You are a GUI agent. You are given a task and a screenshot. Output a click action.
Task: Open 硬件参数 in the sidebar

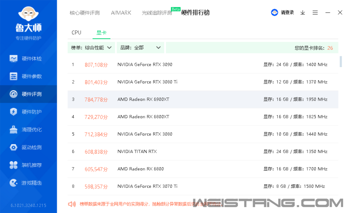(28, 76)
